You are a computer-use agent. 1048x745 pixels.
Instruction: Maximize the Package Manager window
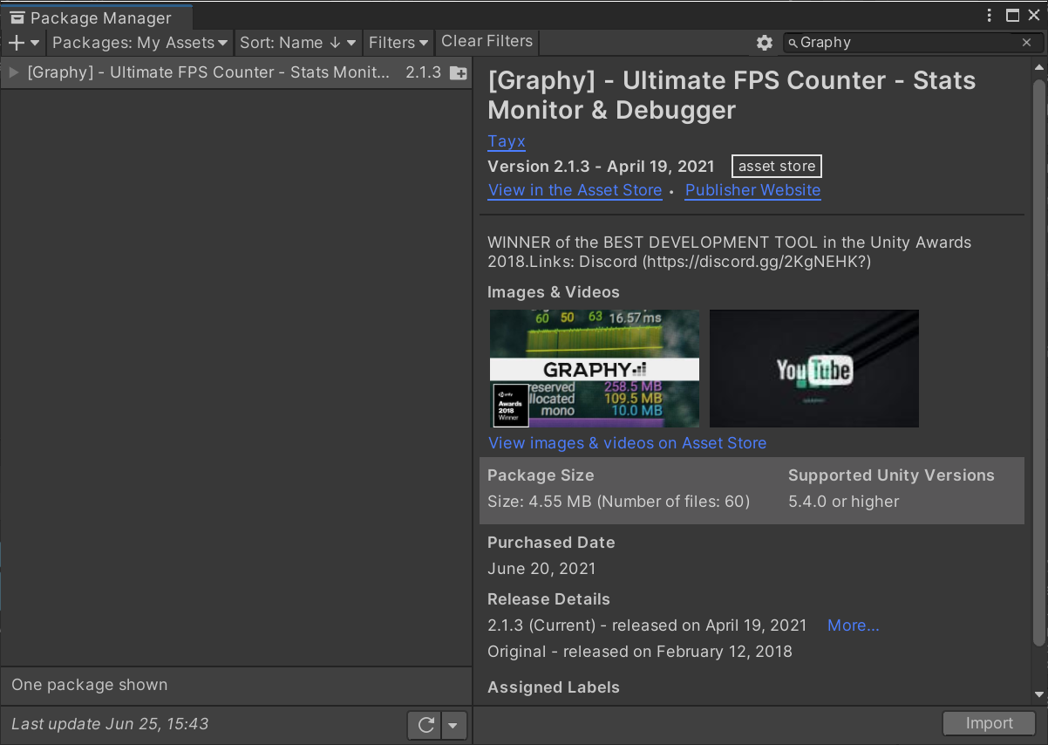1012,15
